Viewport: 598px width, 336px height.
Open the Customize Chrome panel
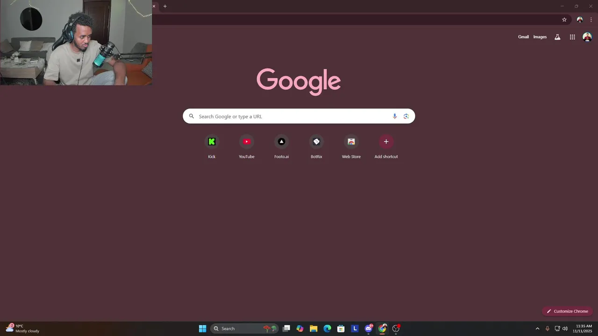[567, 311]
